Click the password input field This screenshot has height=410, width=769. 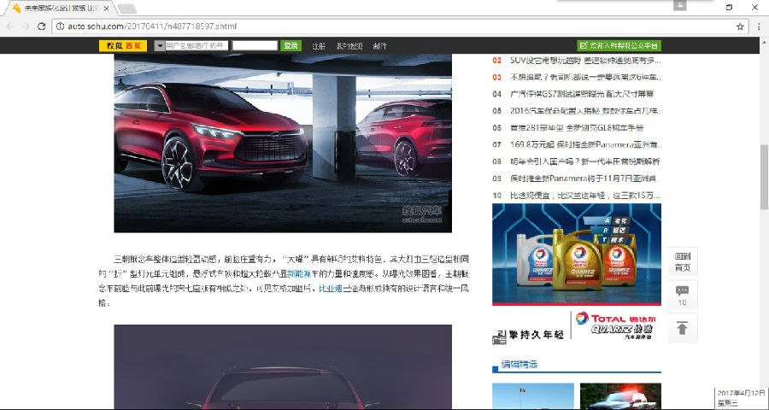(254, 45)
